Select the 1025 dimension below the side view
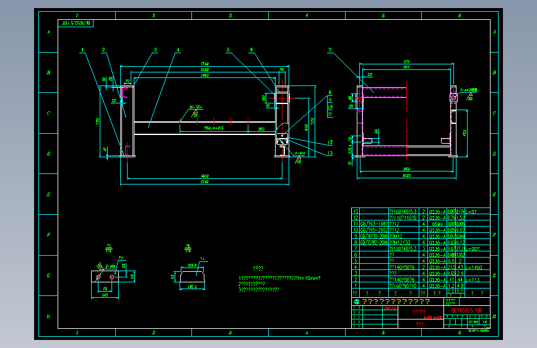537x348 pixels. [406, 175]
